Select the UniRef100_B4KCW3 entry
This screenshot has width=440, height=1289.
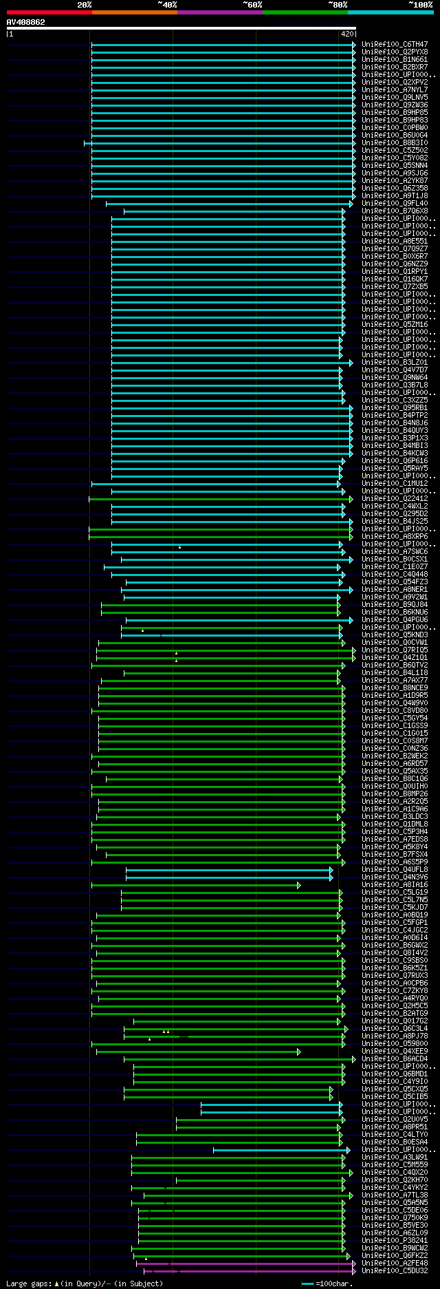click(x=395, y=454)
